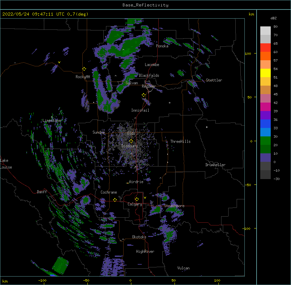Select the yellow diamond marker south of RedDeer
291x285 pixels.
pyautogui.click(x=144, y=95)
